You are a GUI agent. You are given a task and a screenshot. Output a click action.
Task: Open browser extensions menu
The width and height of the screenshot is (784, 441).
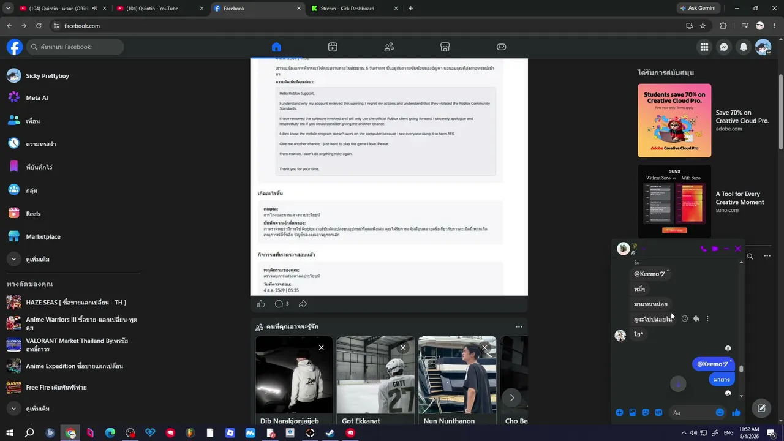point(723,26)
